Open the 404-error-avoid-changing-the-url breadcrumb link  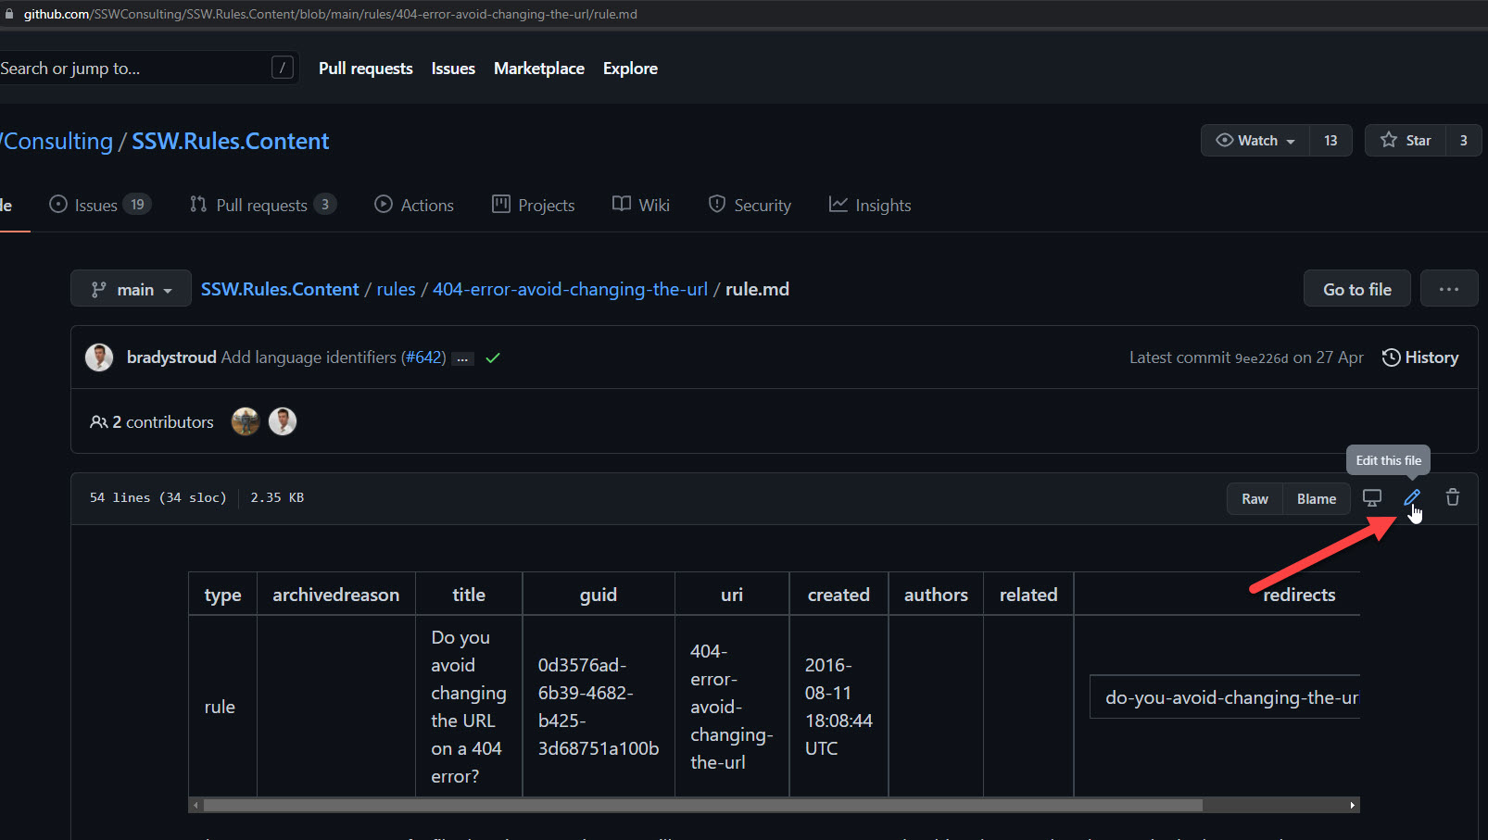571,289
